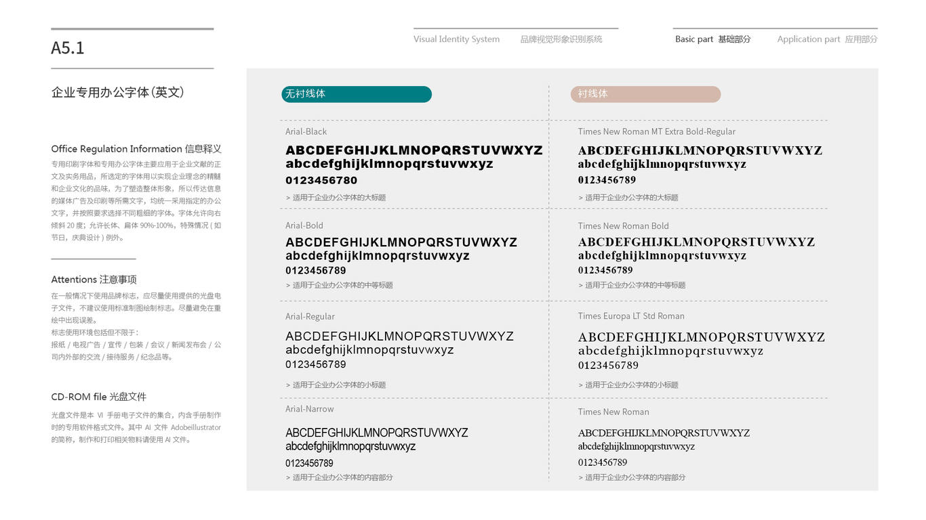The height and width of the screenshot is (520, 926).
Task: Click the Arial-Bold lowercase alphabet sample
Action: click(x=378, y=256)
